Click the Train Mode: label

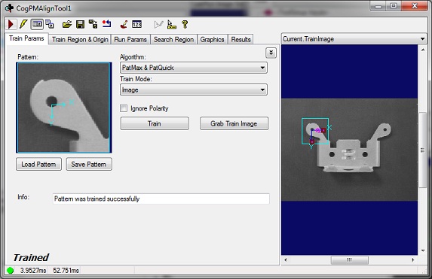[x=136, y=79]
